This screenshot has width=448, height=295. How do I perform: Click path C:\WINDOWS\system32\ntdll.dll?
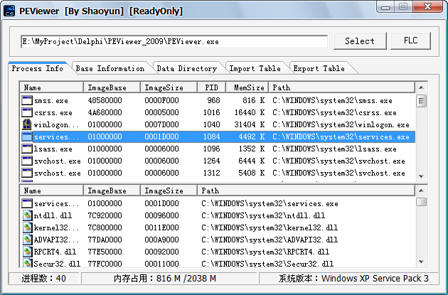click(x=263, y=215)
